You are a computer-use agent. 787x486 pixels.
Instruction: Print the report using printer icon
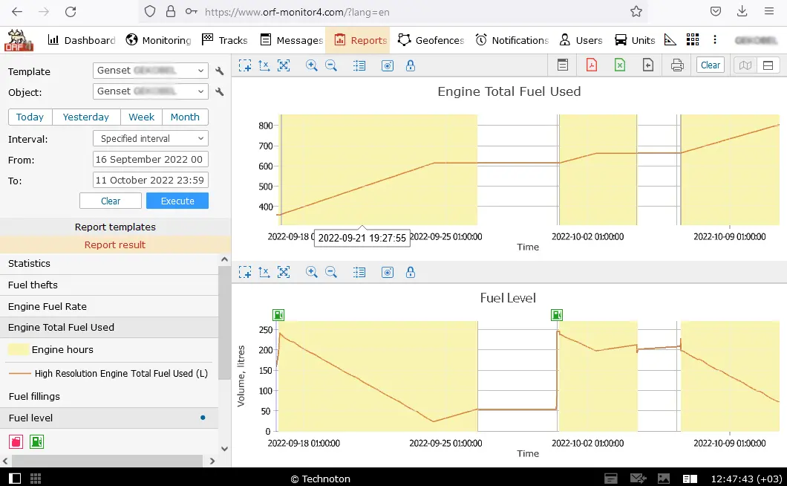click(x=676, y=65)
